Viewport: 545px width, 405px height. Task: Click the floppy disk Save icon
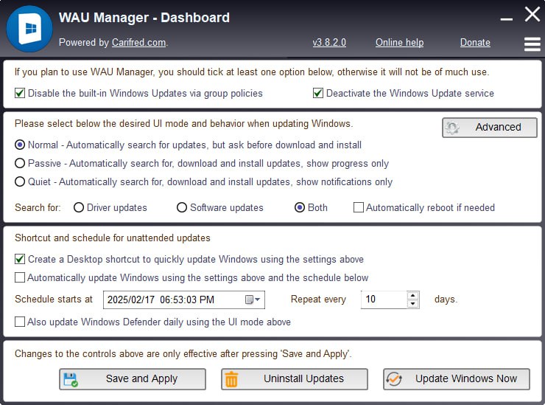coord(71,379)
